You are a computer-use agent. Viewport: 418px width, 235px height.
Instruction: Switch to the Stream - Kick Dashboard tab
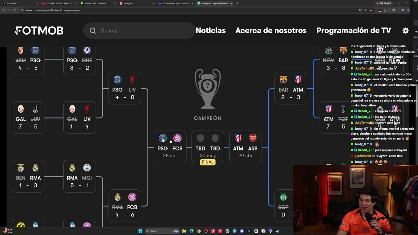[x=98, y=3]
